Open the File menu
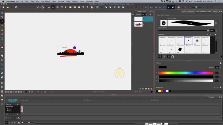Screen dimensions: 223x125 pyautogui.click(x=22, y=1)
